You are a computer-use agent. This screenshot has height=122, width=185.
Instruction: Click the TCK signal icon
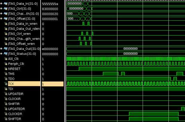6,84
